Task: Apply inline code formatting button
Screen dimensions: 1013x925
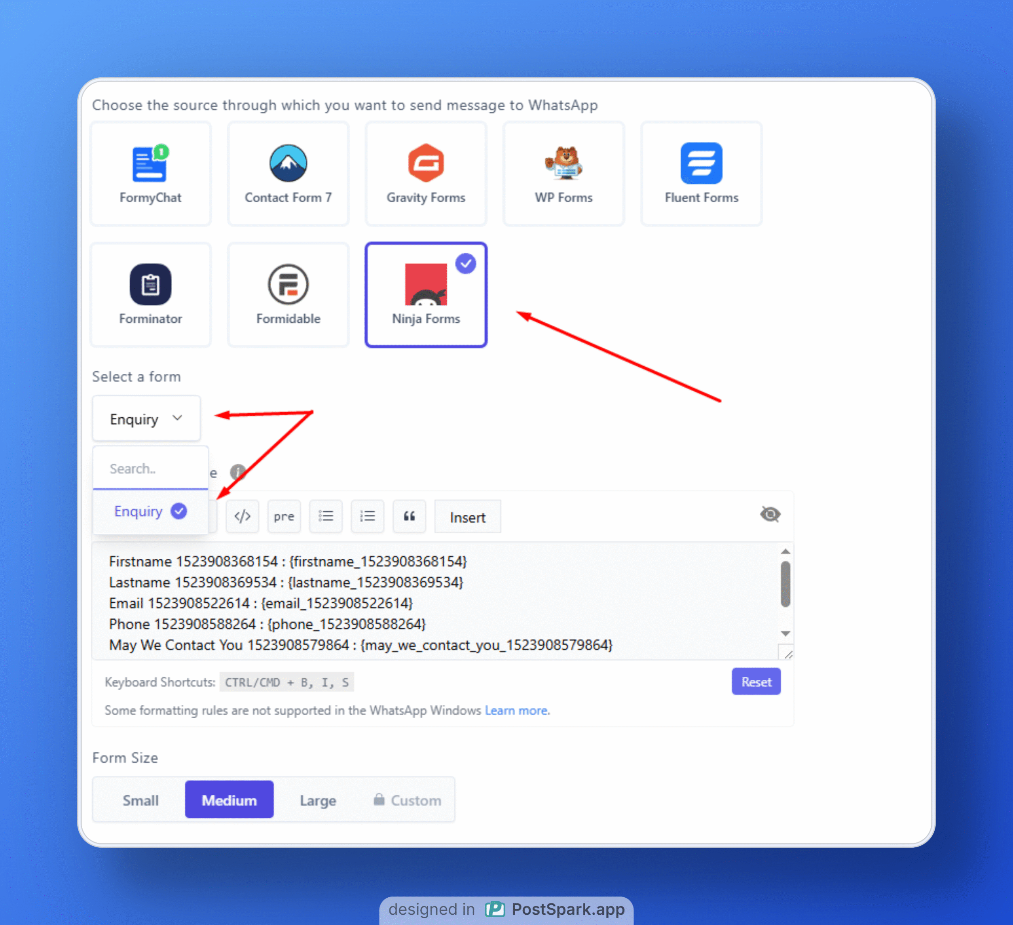Action: coord(242,516)
